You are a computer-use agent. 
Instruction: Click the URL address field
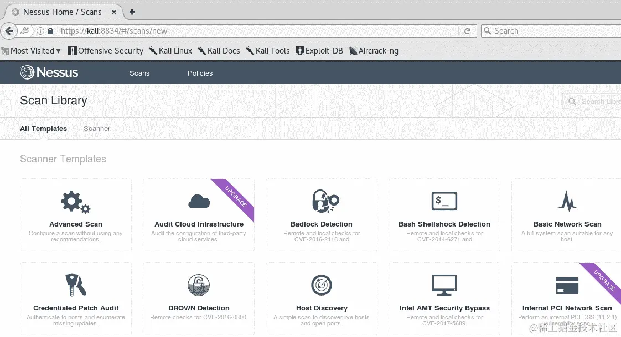(x=257, y=31)
